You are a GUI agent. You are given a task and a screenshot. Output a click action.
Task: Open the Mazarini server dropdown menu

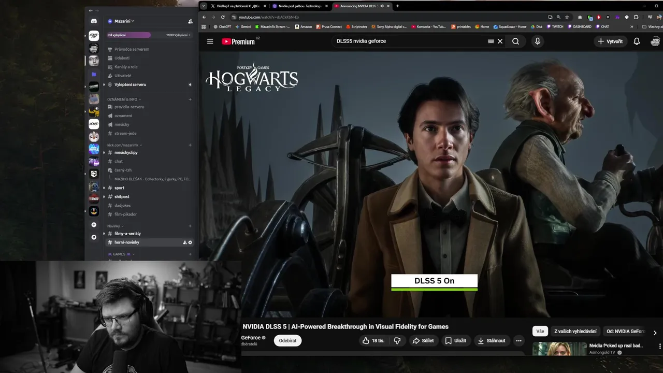[124, 21]
